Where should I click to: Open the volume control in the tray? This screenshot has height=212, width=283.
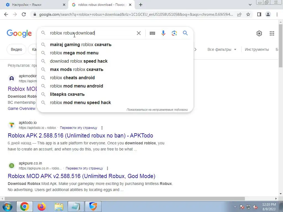pyautogui.click(x=255, y=207)
